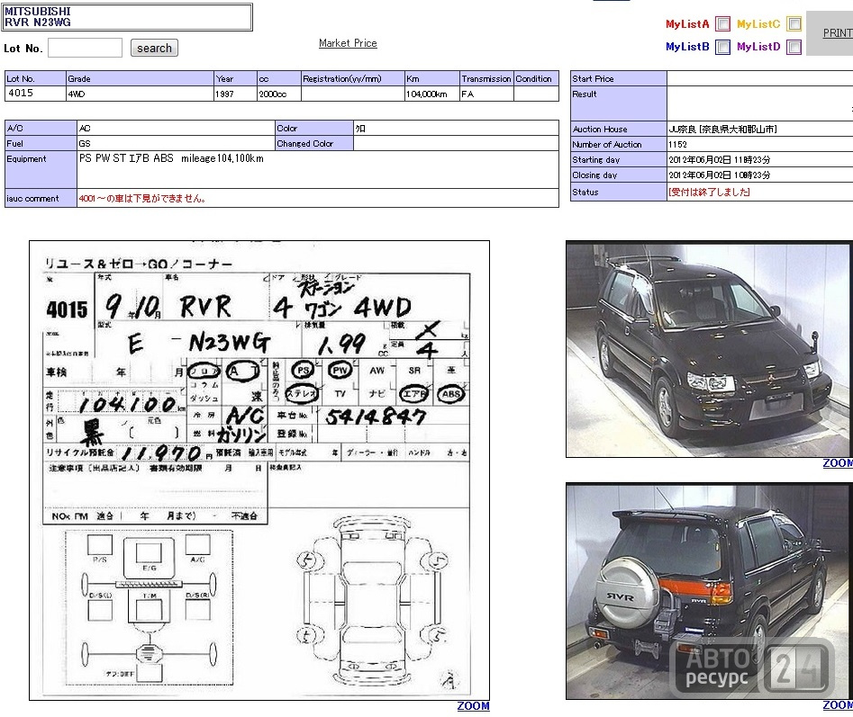Open the ZOOM link under auction sheet
This screenshot has width=853, height=717.
coord(473,705)
